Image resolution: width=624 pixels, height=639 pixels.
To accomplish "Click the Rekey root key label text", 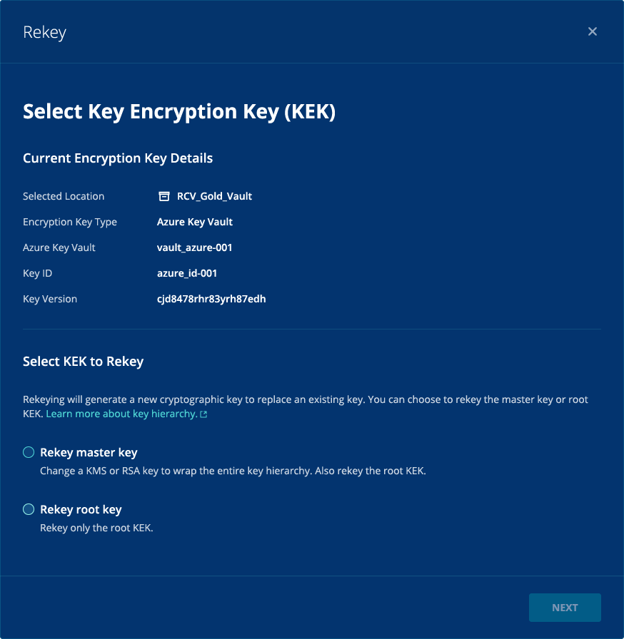I will (81, 509).
